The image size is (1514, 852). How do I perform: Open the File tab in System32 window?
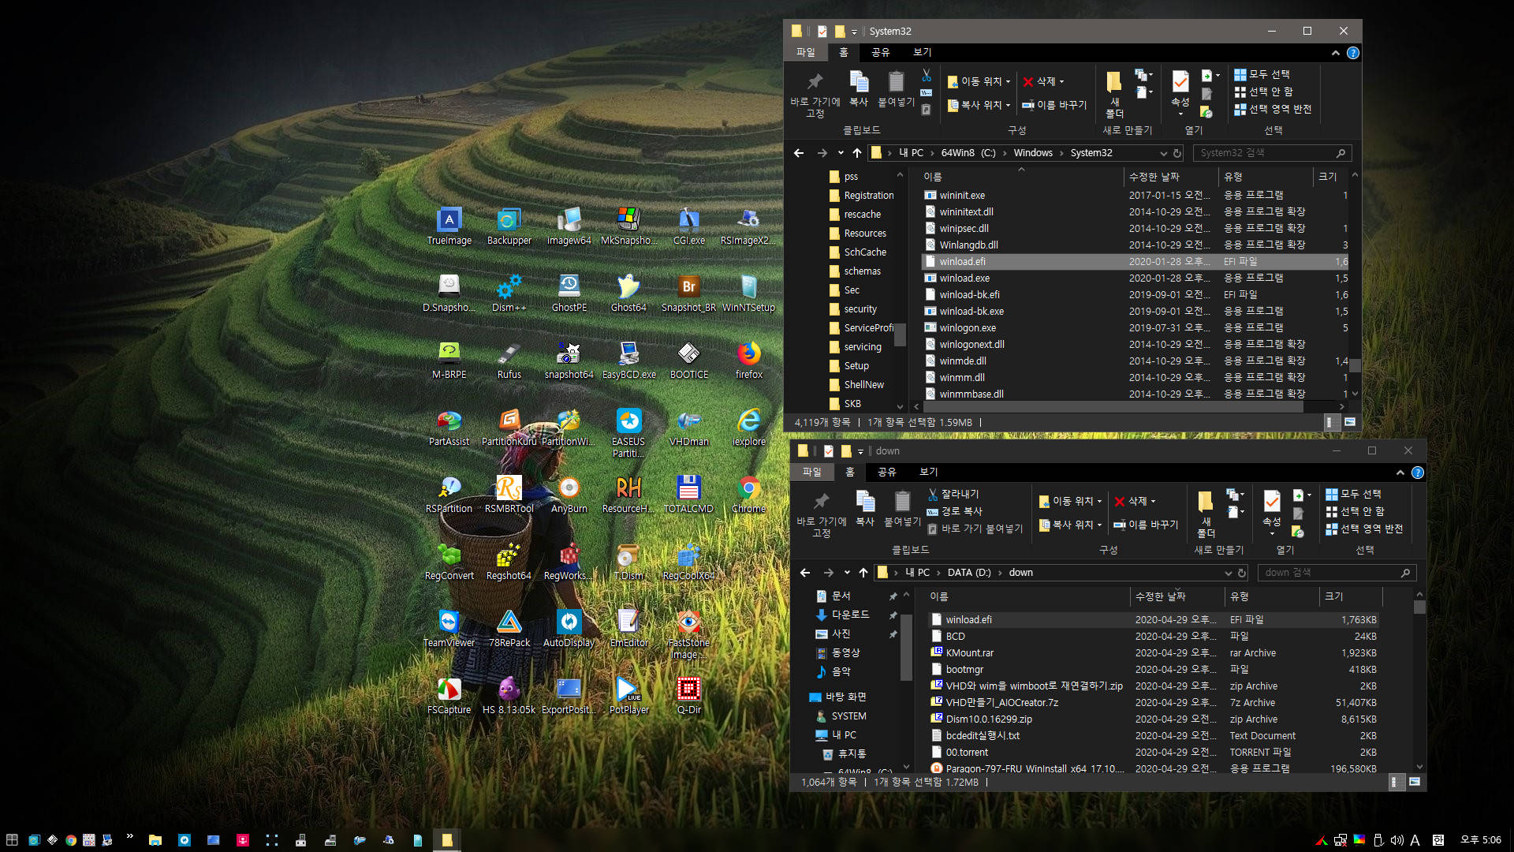click(x=805, y=52)
